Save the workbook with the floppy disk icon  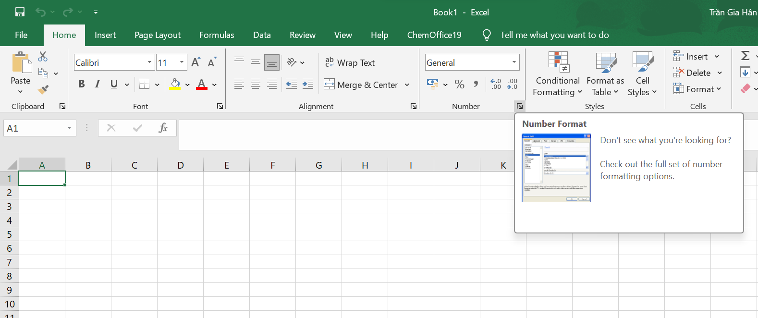[x=20, y=12]
